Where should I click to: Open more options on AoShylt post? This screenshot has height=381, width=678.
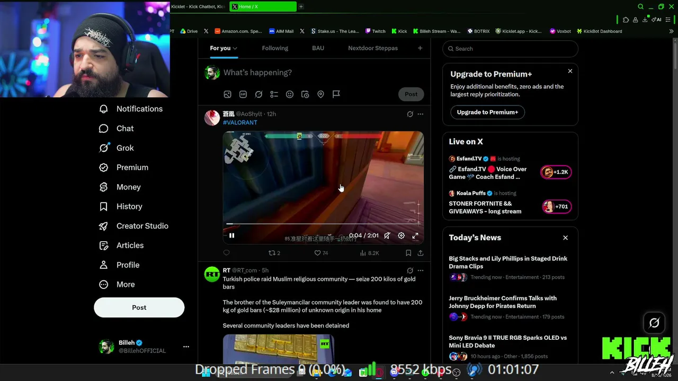421,114
